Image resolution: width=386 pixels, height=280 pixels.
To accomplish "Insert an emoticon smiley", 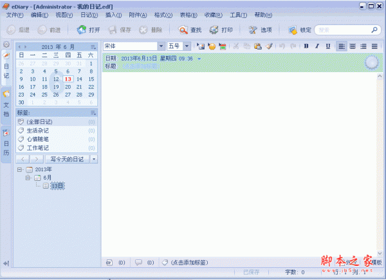I will click(x=212, y=46).
